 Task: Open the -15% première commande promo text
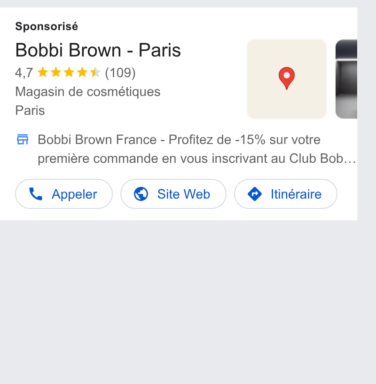pos(197,149)
